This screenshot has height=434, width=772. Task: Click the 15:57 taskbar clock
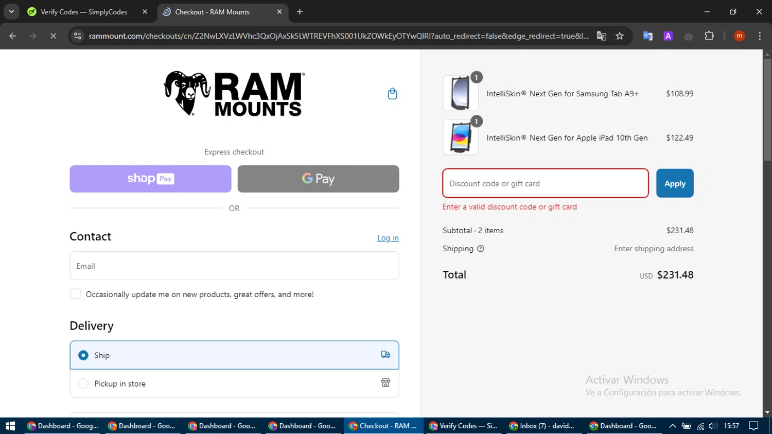[x=731, y=426]
